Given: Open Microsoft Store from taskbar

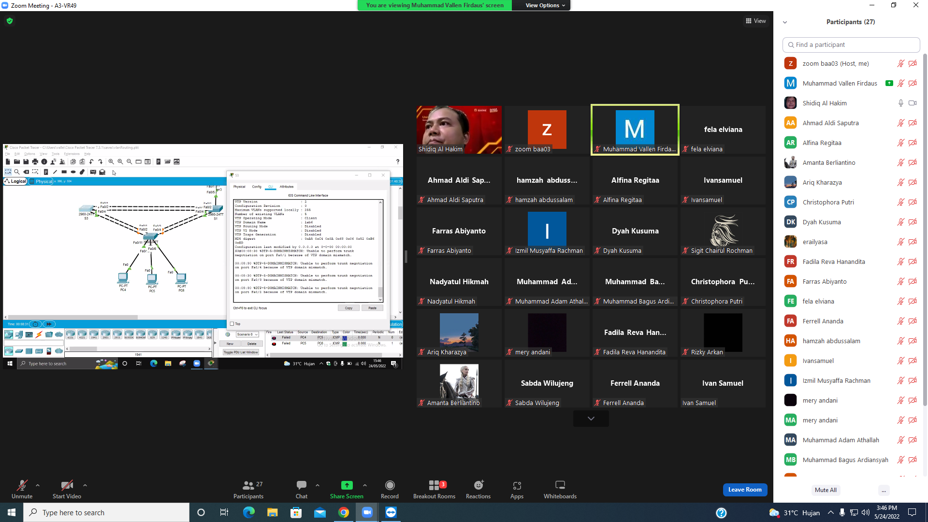Looking at the screenshot, I should click(x=296, y=512).
